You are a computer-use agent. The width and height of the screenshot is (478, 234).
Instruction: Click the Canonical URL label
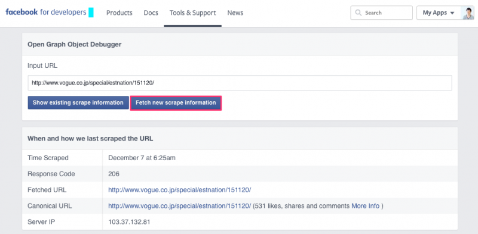[50, 206]
